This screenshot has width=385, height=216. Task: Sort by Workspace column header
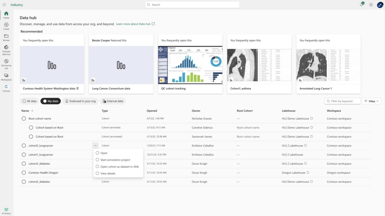point(334,111)
